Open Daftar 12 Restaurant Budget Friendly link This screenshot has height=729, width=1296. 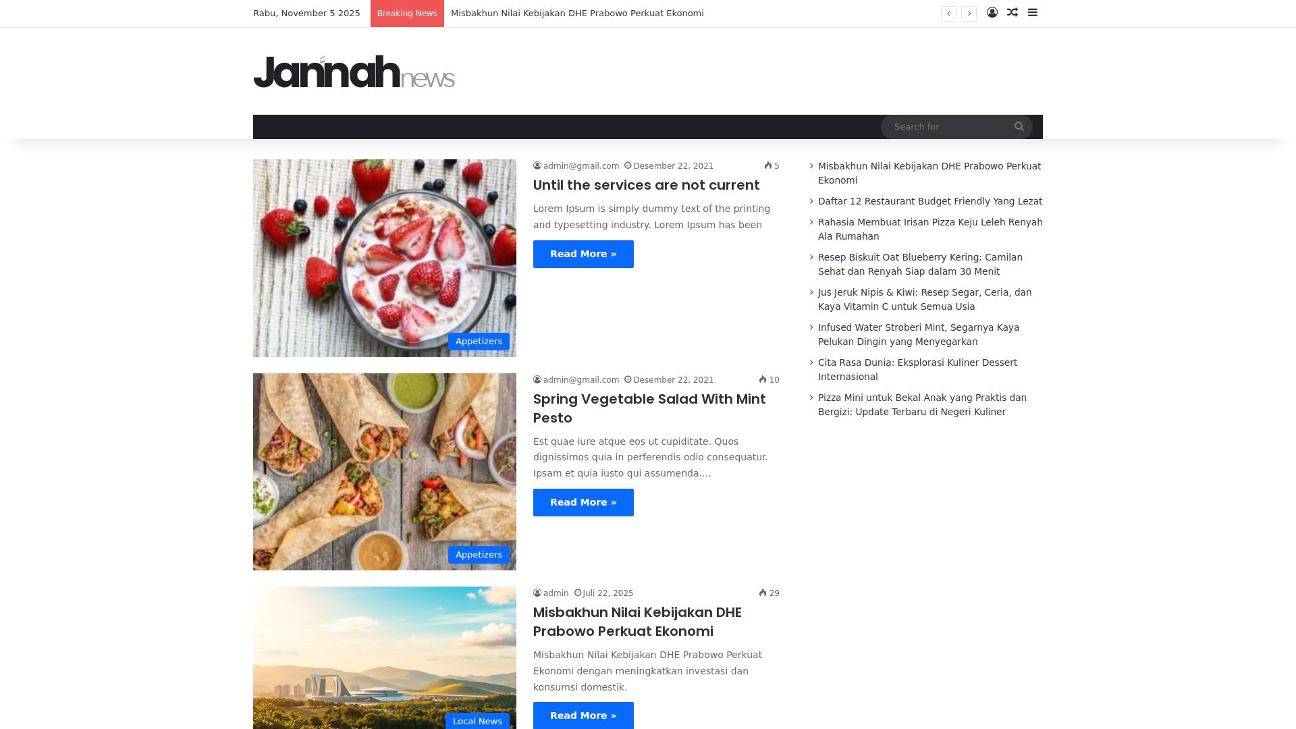click(x=930, y=201)
